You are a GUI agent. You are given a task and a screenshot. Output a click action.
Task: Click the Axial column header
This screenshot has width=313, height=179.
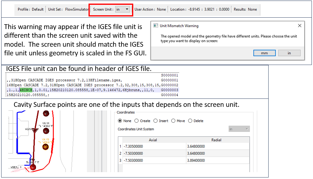[x=152, y=140]
